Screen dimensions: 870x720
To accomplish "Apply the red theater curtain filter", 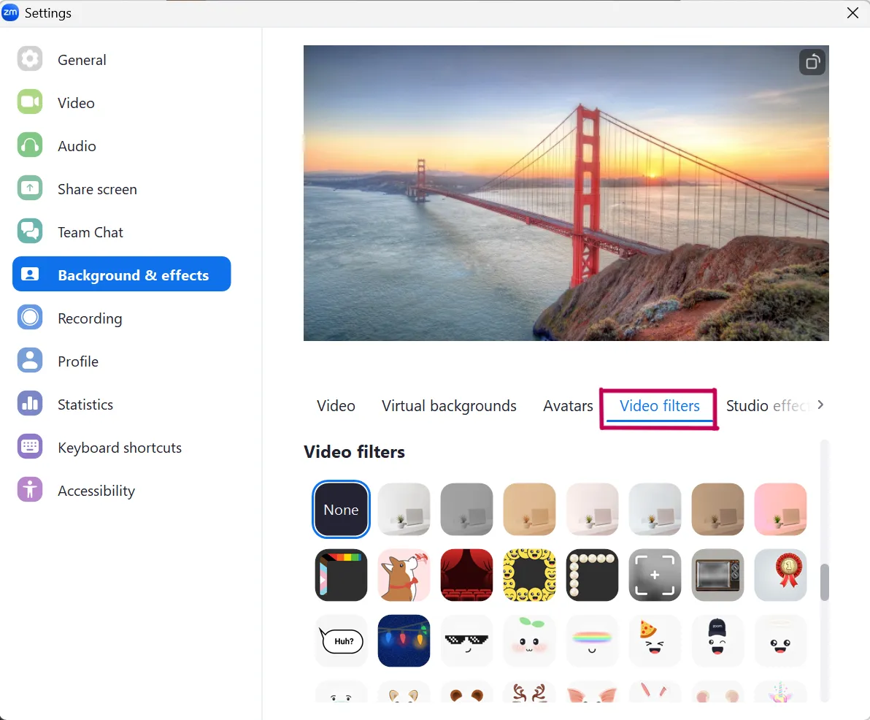I will (x=466, y=575).
